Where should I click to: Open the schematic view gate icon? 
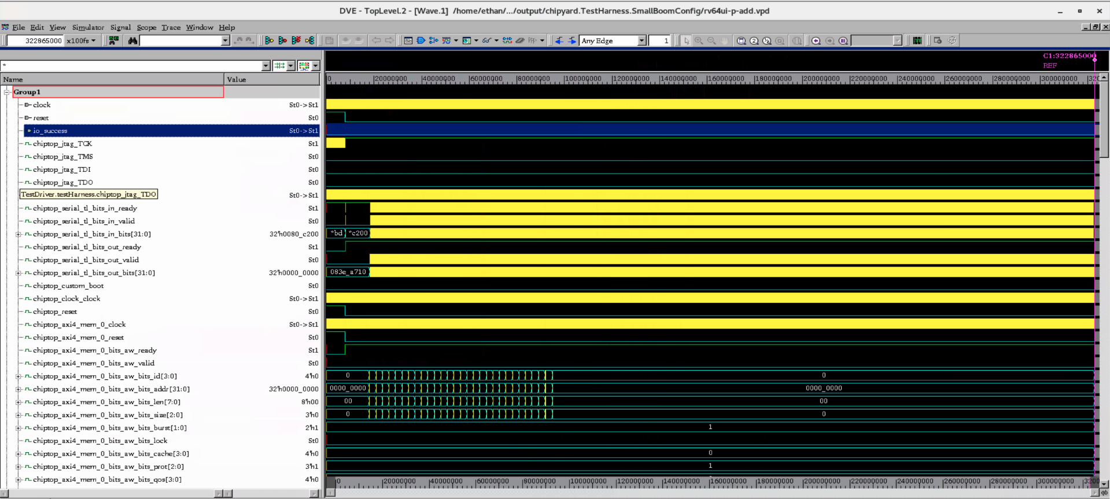point(421,40)
